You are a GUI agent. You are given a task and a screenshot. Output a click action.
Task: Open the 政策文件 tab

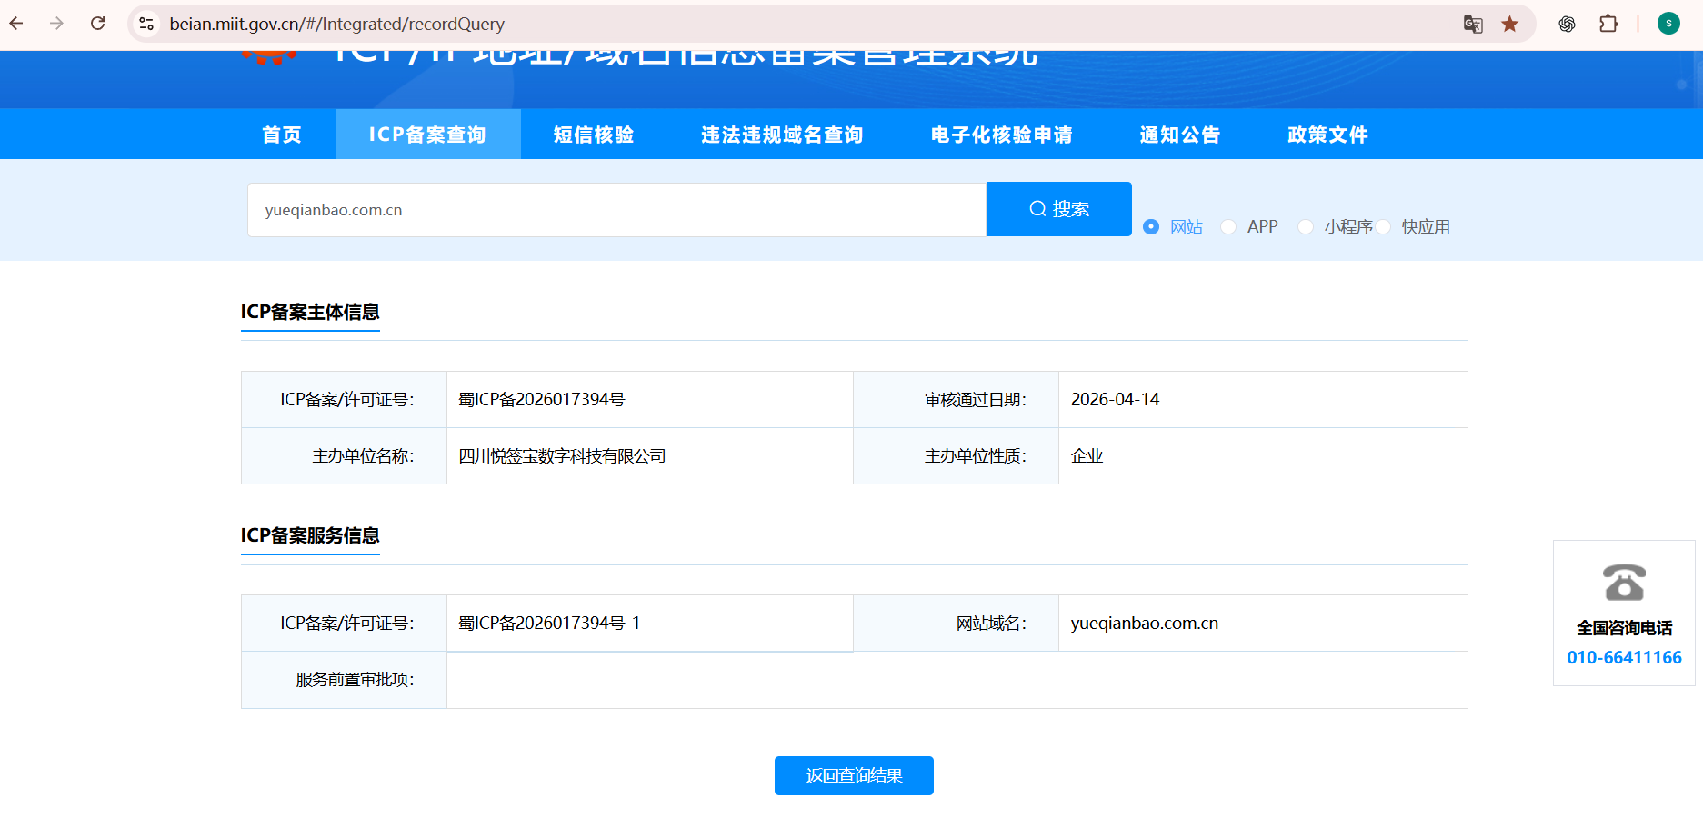pyautogui.click(x=1327, y=135)
